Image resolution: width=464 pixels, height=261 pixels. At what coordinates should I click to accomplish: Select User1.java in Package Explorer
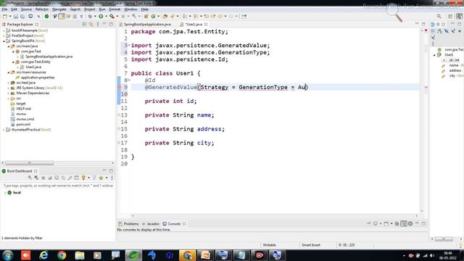pyautogui.click(x=33, y=67)
